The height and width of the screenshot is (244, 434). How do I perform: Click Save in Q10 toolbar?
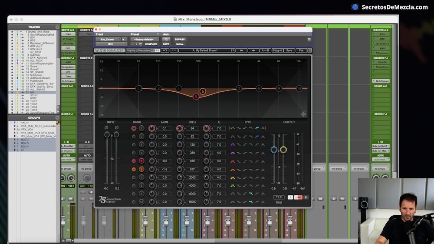click(x=289, y=50)
